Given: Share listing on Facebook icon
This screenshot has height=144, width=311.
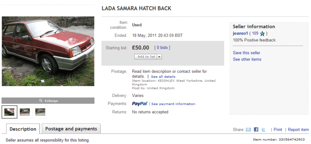Looking at the screenshot, I should click(256, 130).
